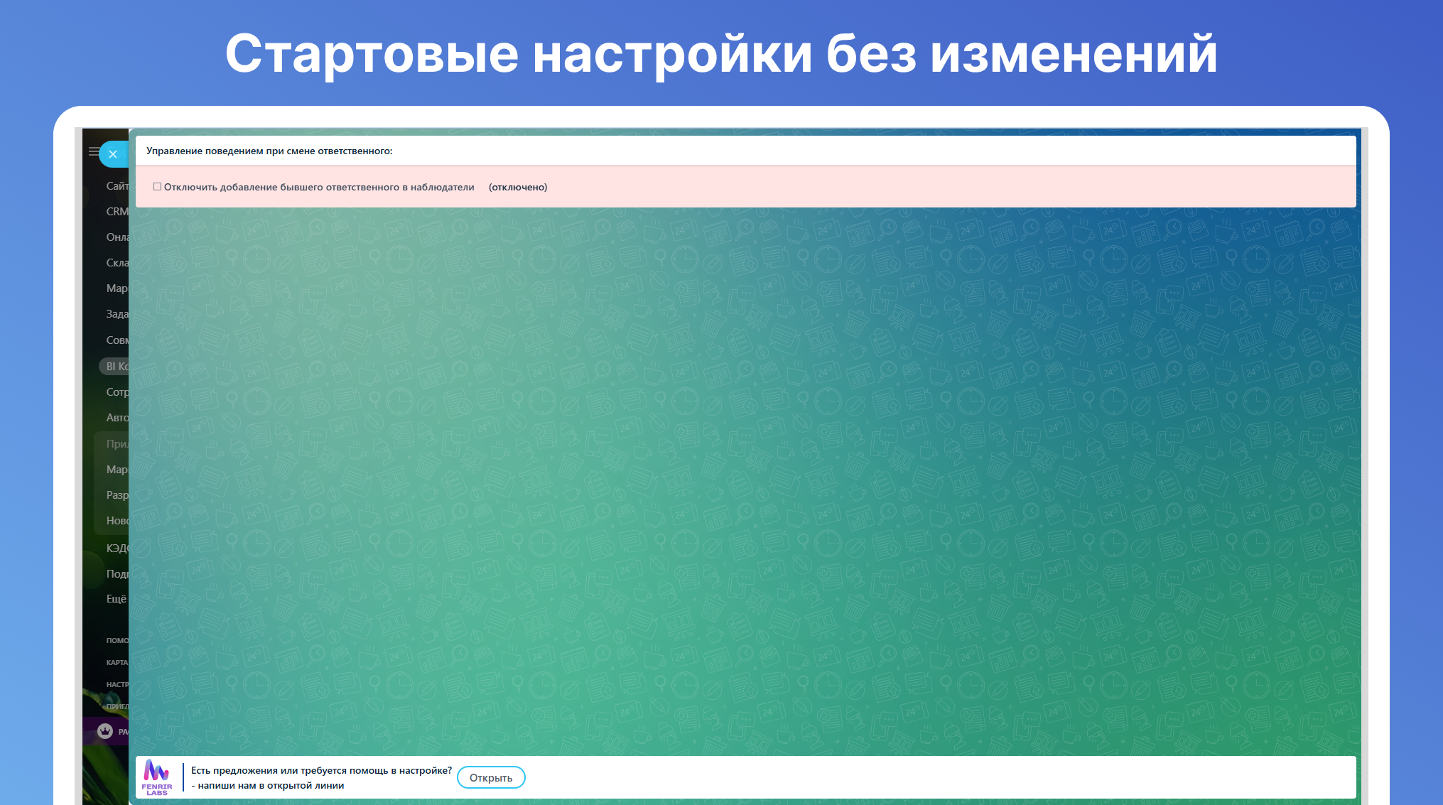Open the 'Сотрудники' sidebar item
This screenshot has width=1443, height=805.
(x=117, y=392)
